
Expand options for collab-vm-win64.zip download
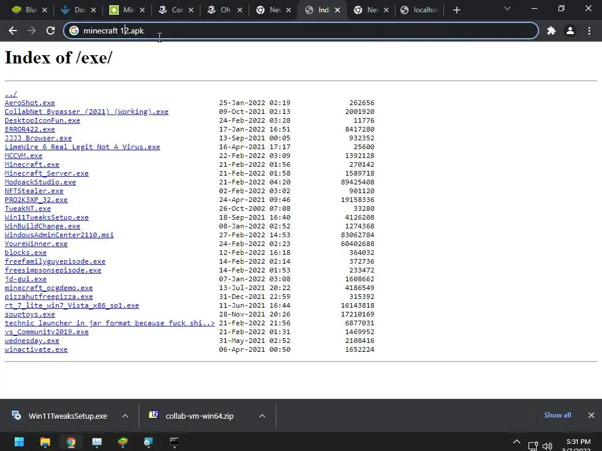point(262,416)
